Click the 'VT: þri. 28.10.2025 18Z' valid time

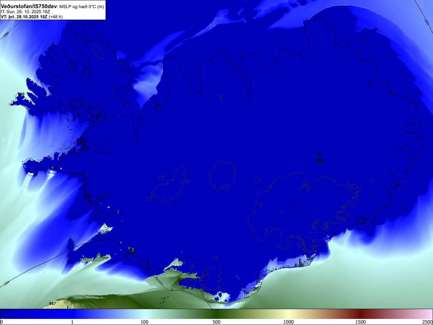pos(24,17)
